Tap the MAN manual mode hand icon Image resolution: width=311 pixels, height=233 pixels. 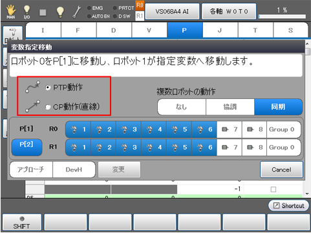coord(11,12)
